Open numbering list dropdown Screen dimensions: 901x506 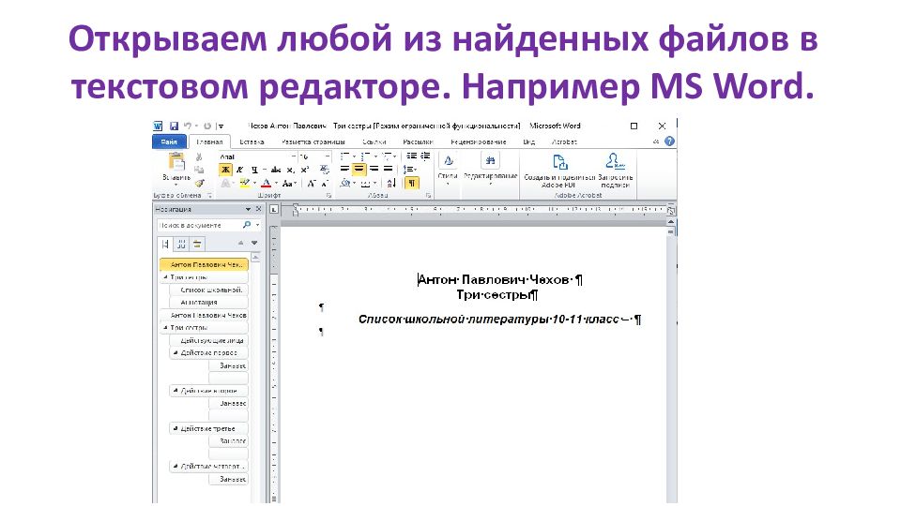[375, 156]
